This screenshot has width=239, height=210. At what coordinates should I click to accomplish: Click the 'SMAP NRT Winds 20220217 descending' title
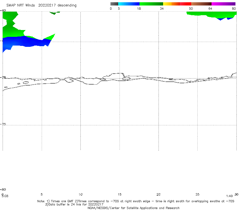[x=41, y=5]
